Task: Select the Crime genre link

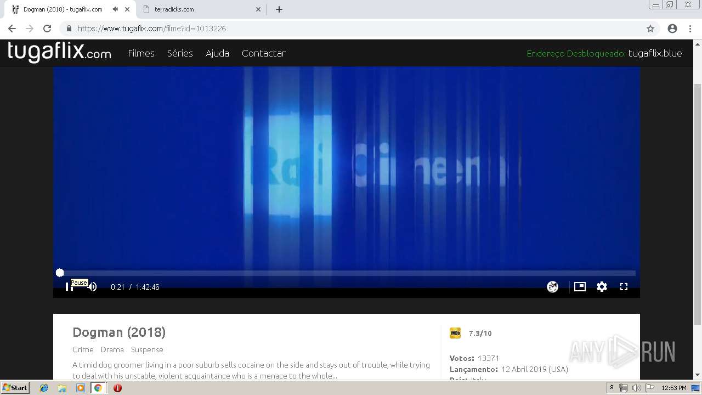Action: (x=83, y=349)
